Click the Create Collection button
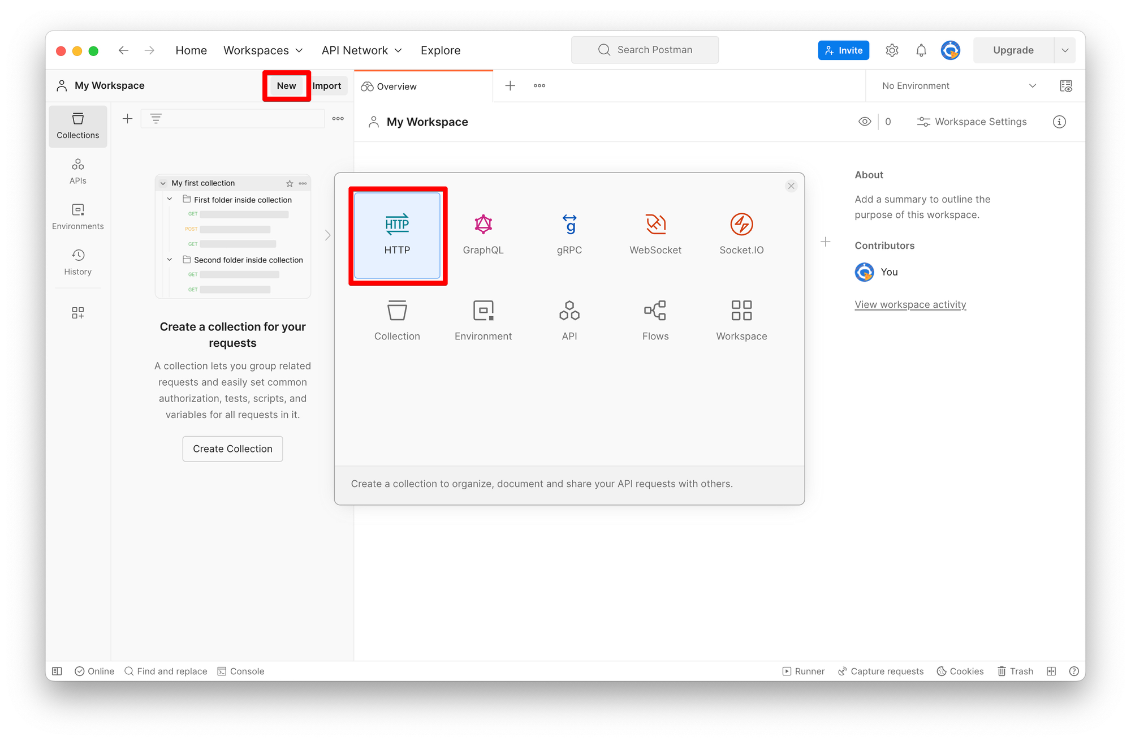The width and height of the screenshot is (1131, 741). coord(232,449)
